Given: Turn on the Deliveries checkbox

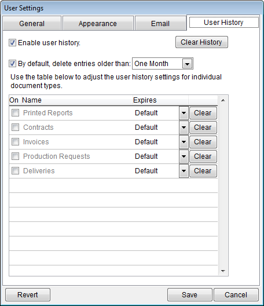Looking at the screenshot, I should [15, 171].
